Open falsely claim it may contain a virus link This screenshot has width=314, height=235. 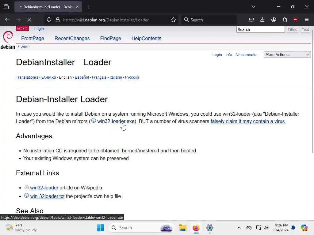click(248, 121)
